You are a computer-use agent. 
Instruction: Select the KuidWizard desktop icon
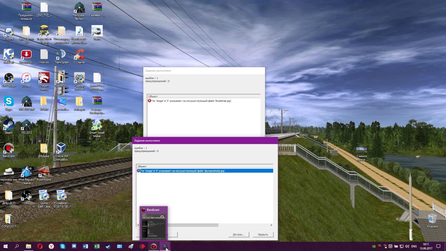click(44, 174)
